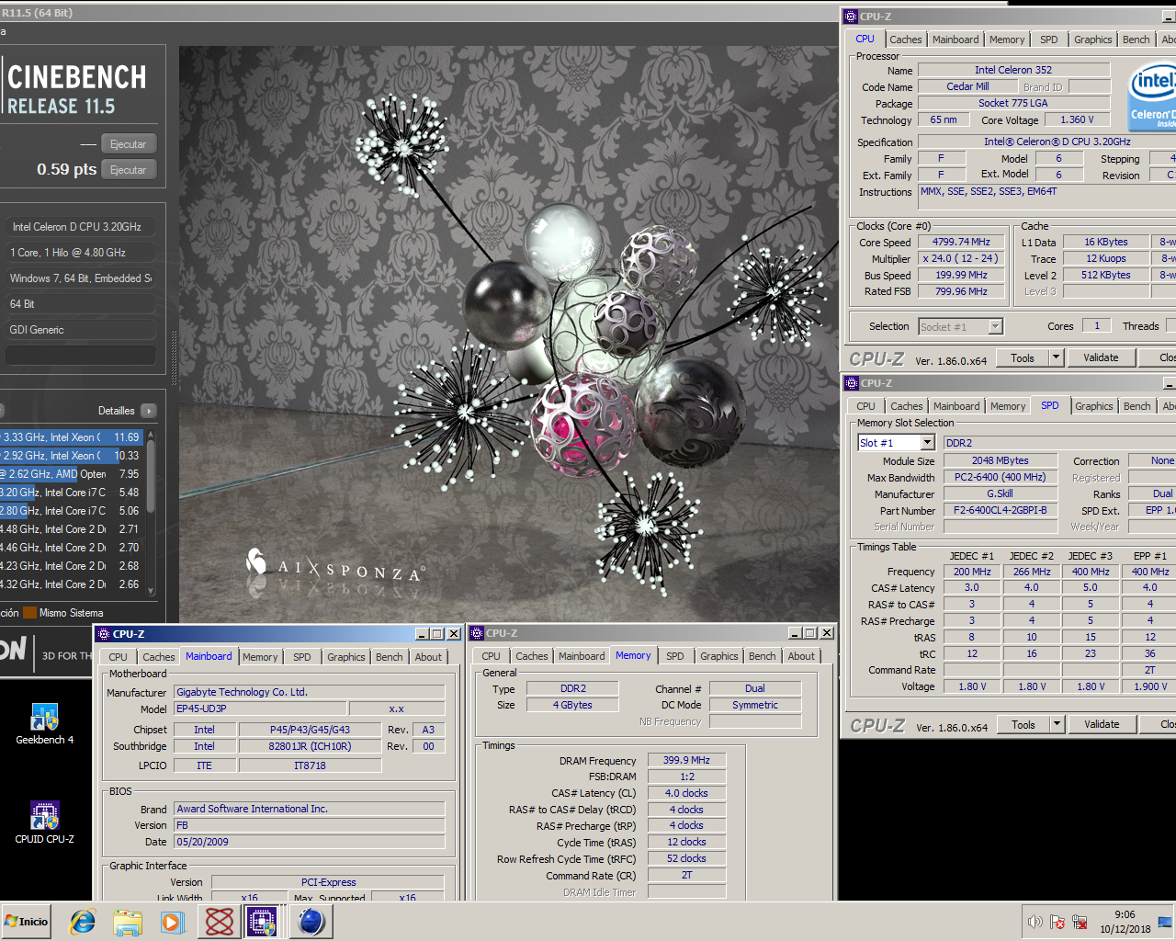
Task: Select the 2.62 GHz AMD Opteron ranking row
Action: tap(72, 474)
